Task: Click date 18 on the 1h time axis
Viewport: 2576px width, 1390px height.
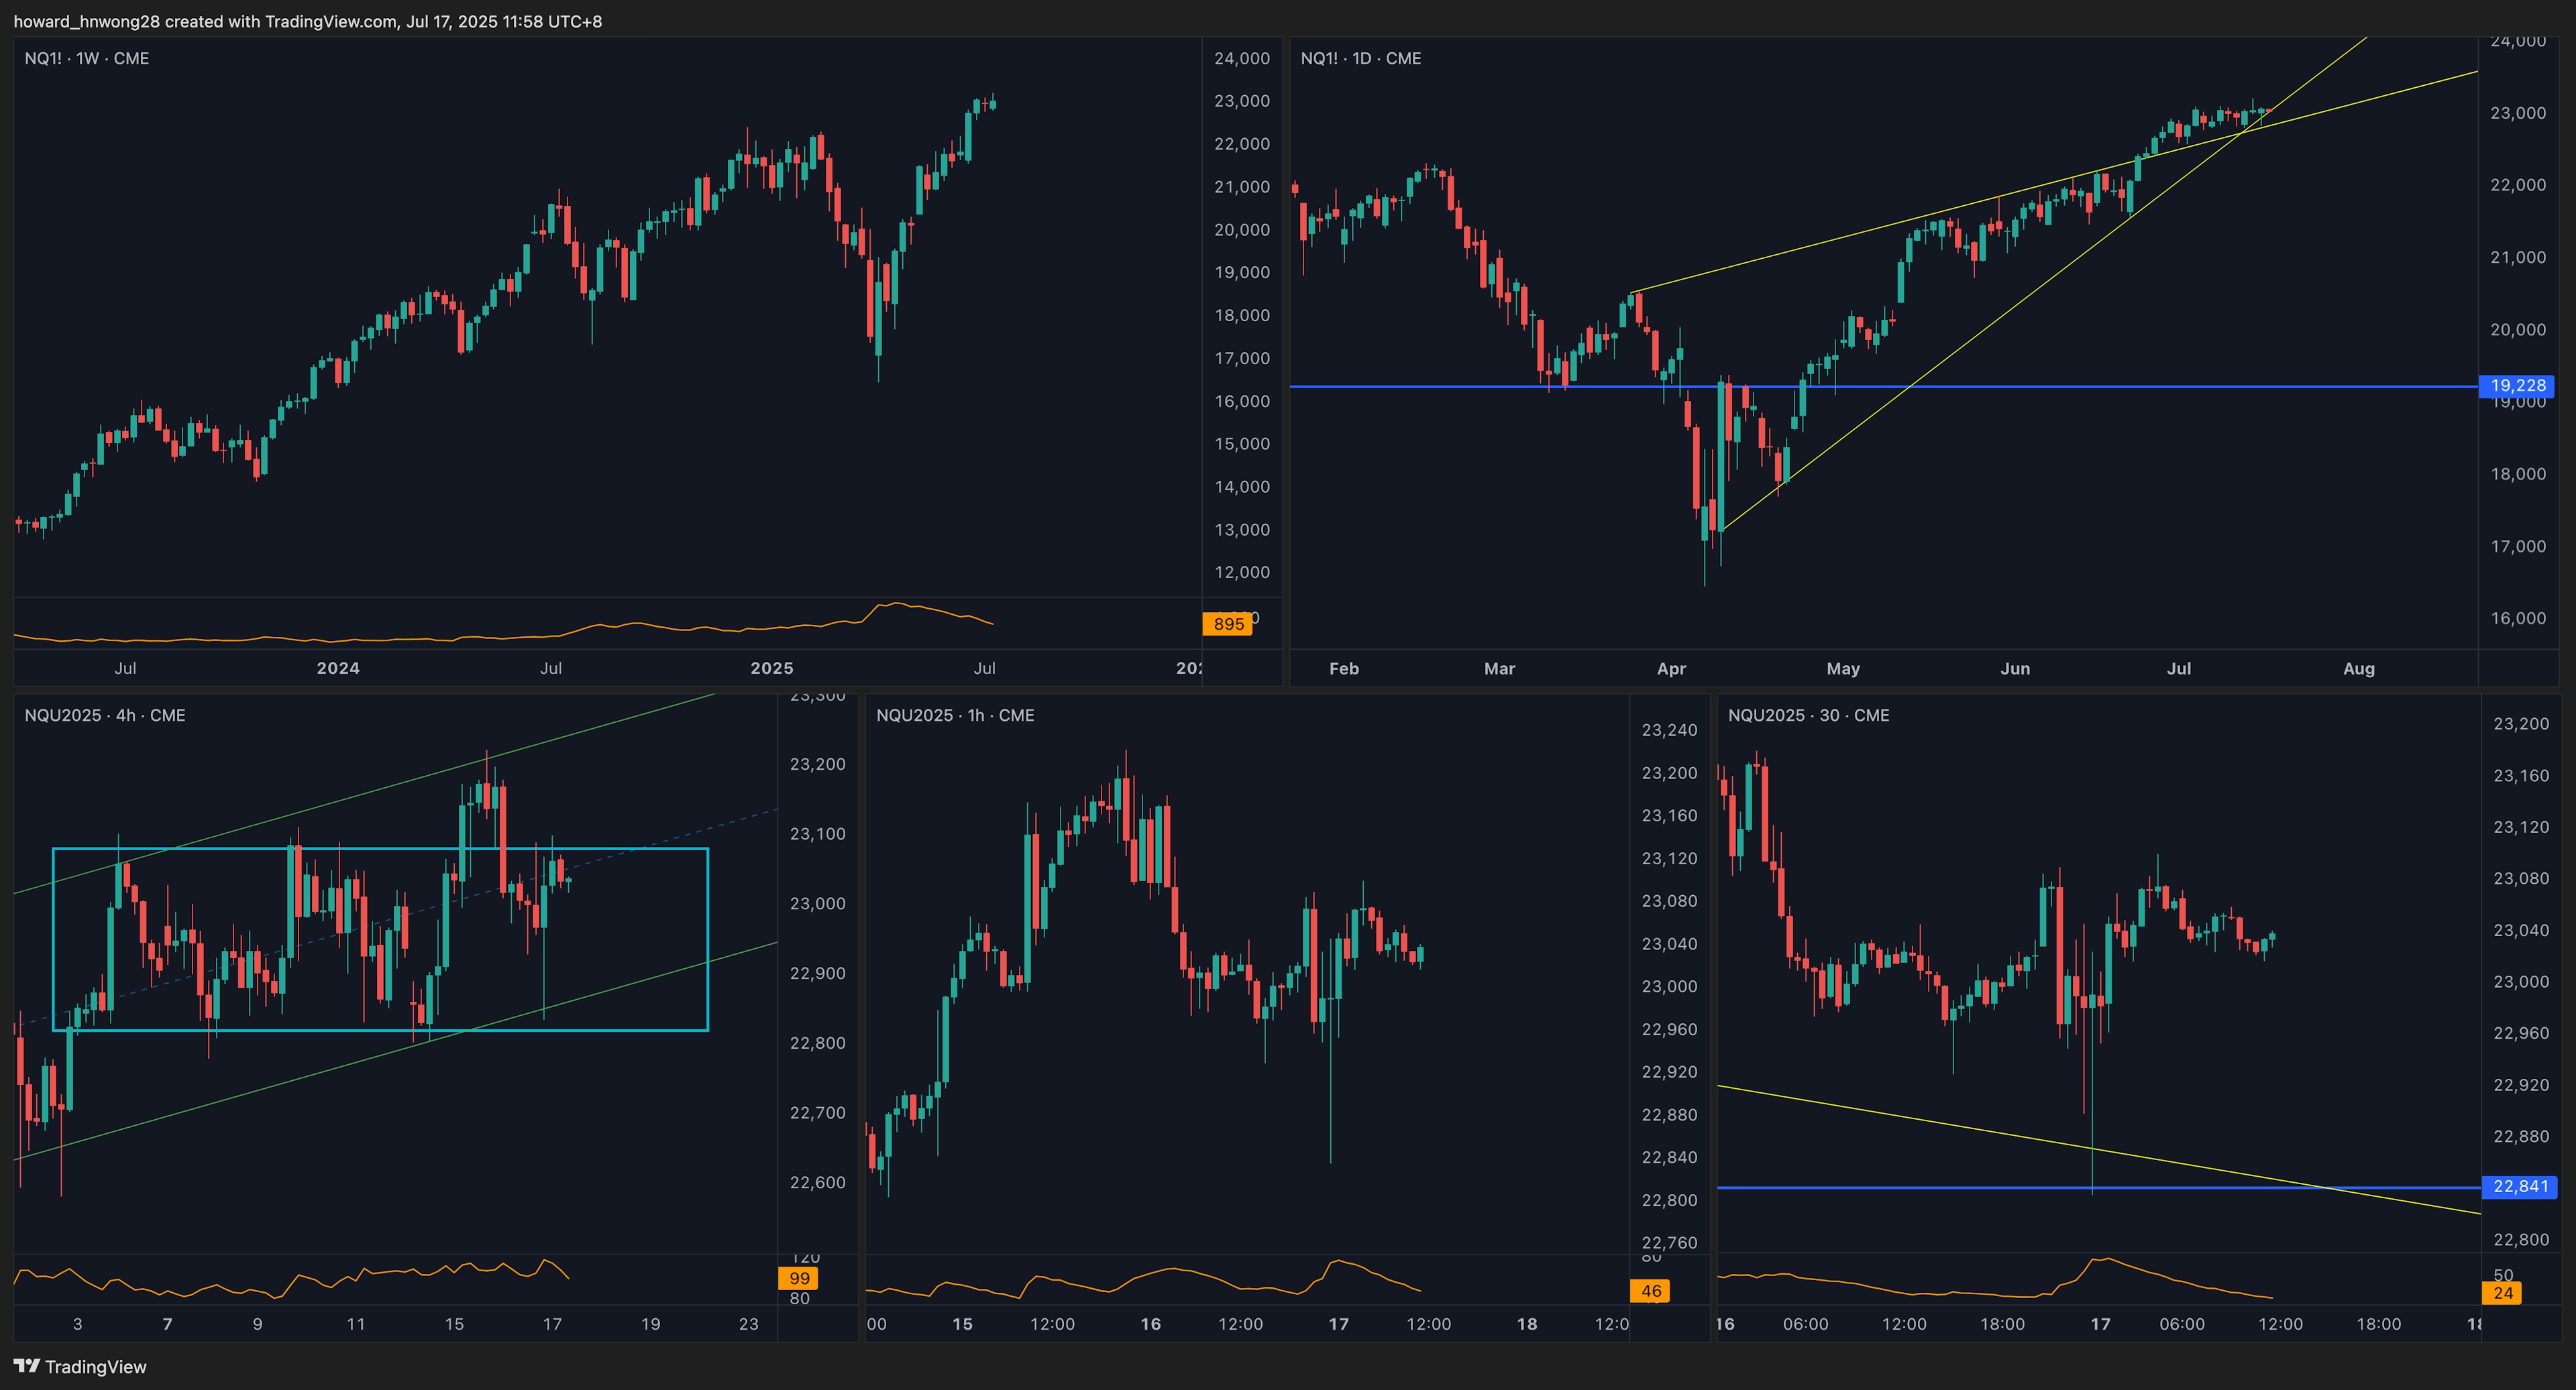Action: click(1527, 1324)
